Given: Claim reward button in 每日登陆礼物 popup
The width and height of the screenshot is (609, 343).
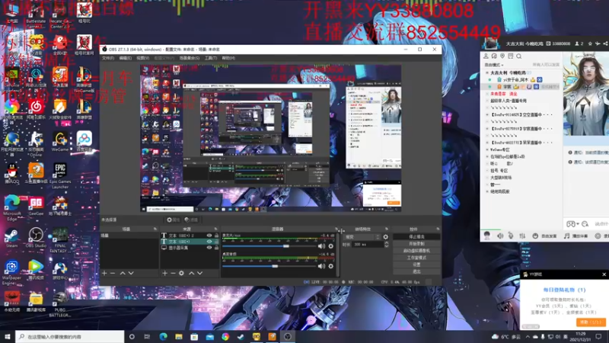Looking at the screenshot, I should (x=591, y=322).
